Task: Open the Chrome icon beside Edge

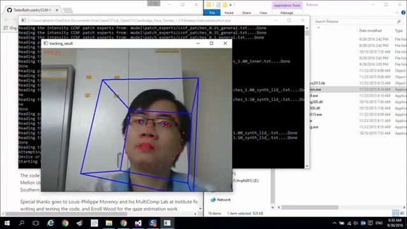Action: coord(65,223)
